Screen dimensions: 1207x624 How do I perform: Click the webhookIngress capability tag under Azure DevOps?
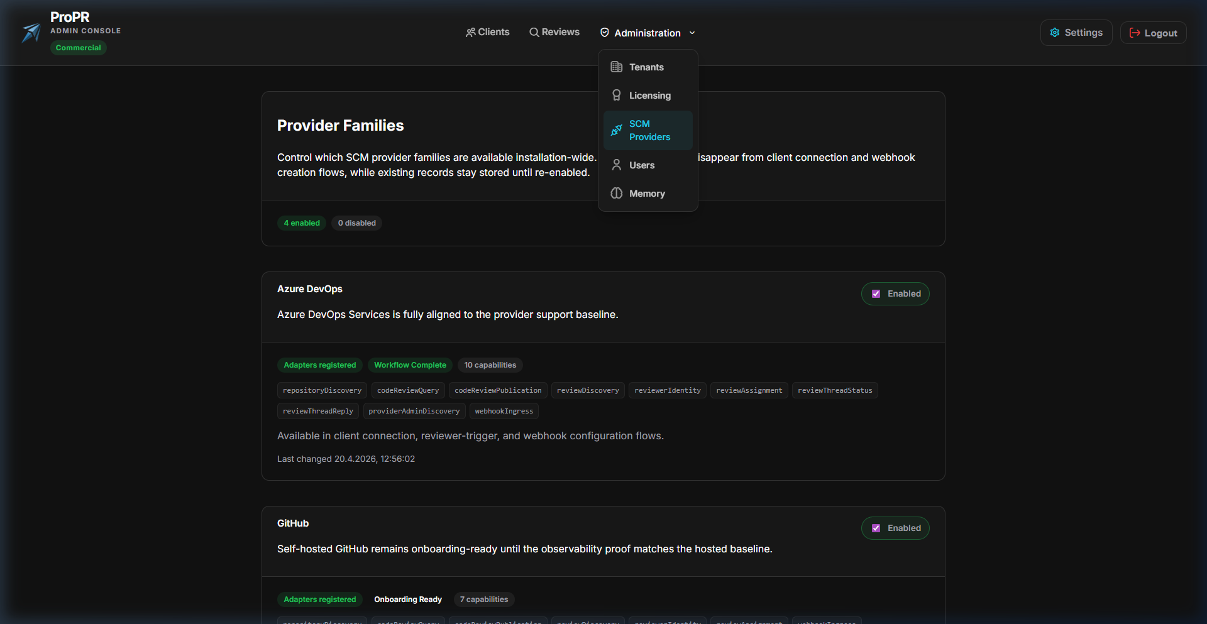click(x=504, y=411)
